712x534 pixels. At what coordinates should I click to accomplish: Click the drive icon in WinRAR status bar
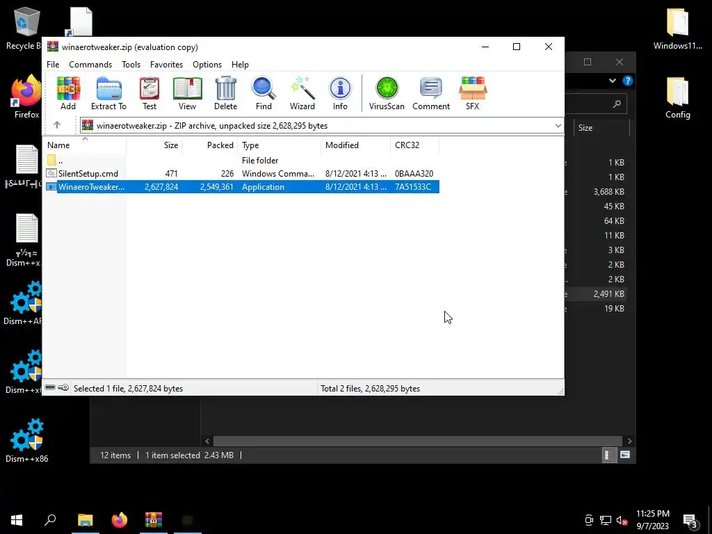50,388
